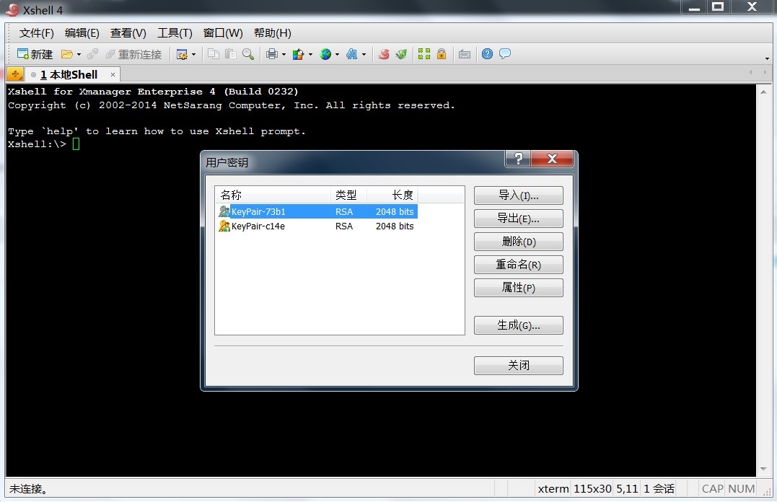Click the xterm status bar entry

pos(553,488)
